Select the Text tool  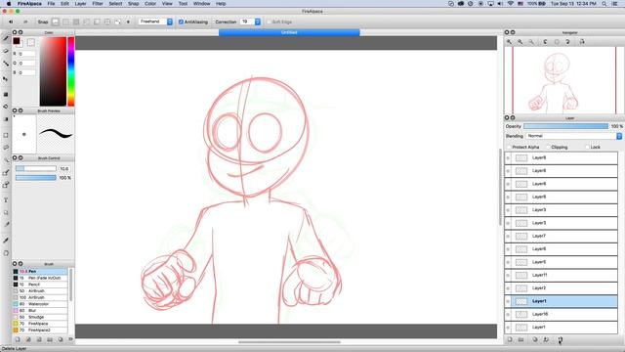(x=6, y=199)
